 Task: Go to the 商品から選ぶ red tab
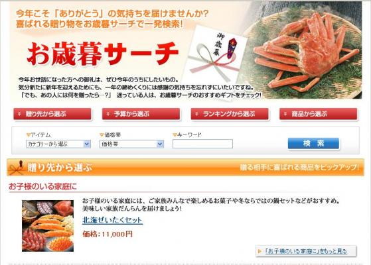319,114
